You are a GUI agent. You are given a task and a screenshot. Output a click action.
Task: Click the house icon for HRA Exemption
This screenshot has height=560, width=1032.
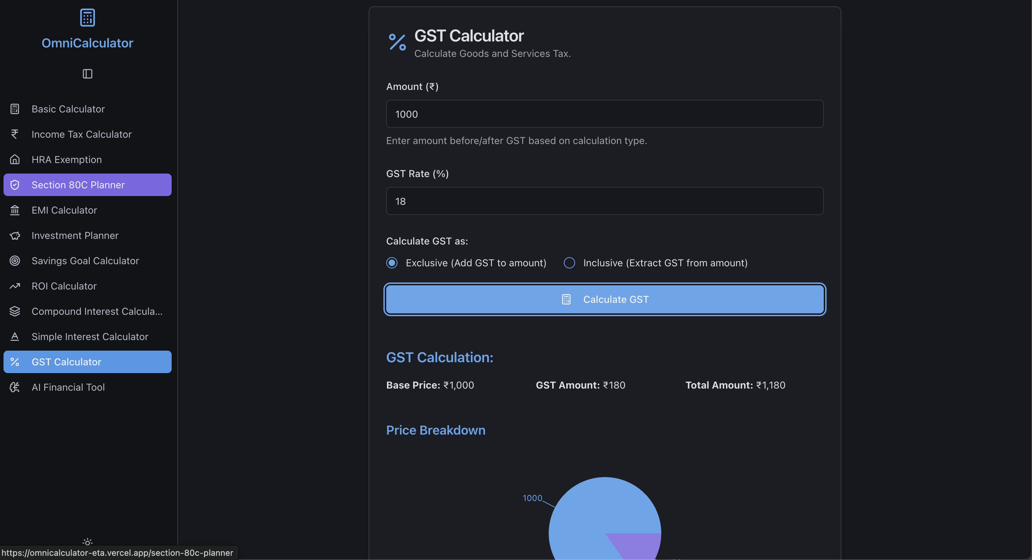[15, 159]
